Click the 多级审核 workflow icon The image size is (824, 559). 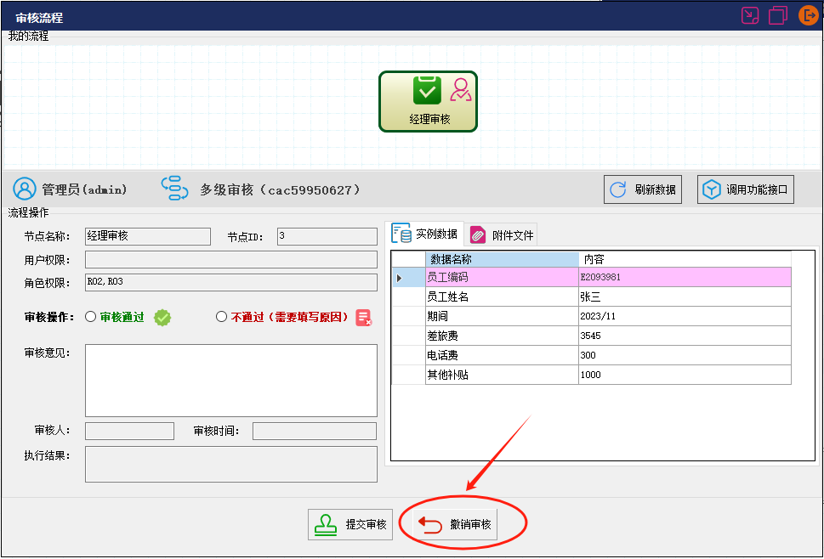[x=174, y=188]
